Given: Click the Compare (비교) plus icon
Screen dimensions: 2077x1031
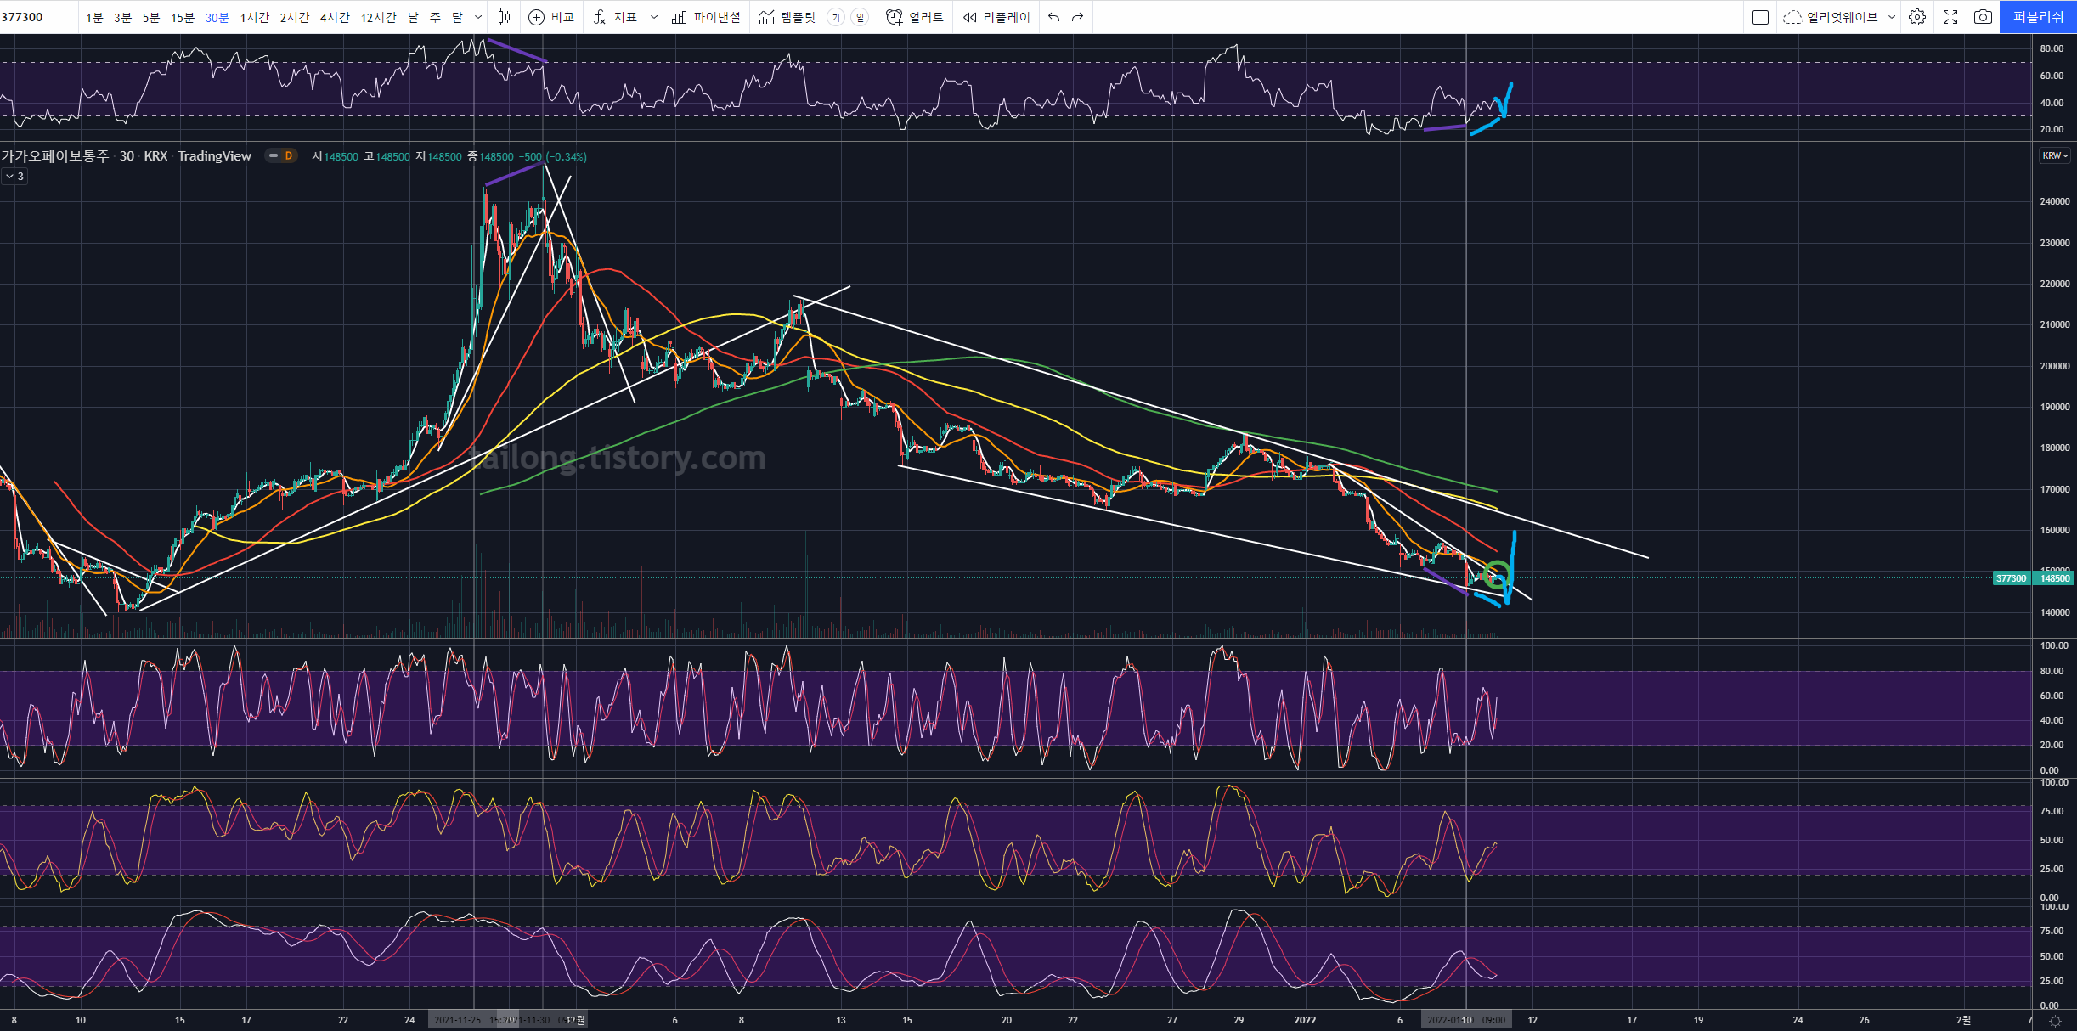Looking at the screenshot, I should [536, 17].
